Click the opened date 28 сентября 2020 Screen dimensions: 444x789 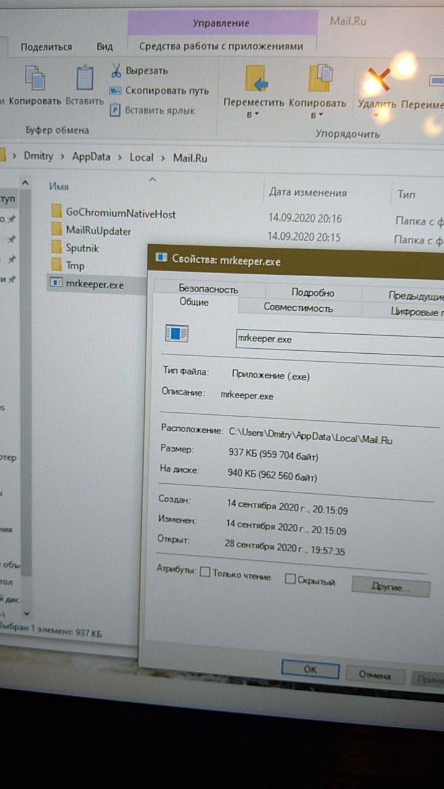point(286,548)
